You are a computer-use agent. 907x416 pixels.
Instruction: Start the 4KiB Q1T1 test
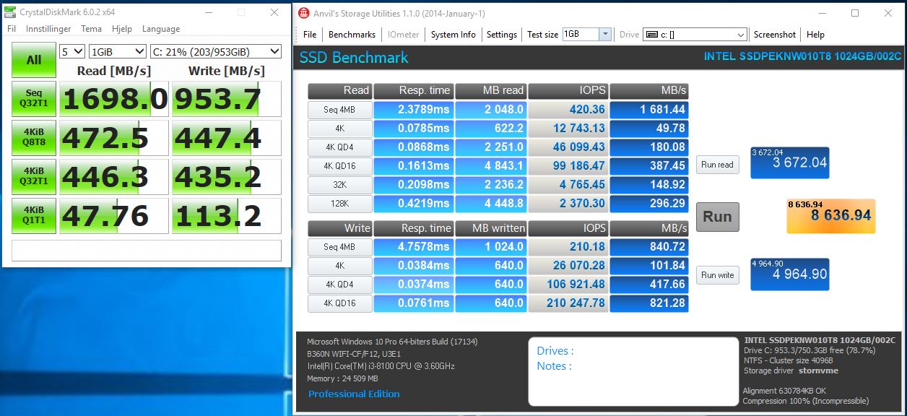[34, 216]
